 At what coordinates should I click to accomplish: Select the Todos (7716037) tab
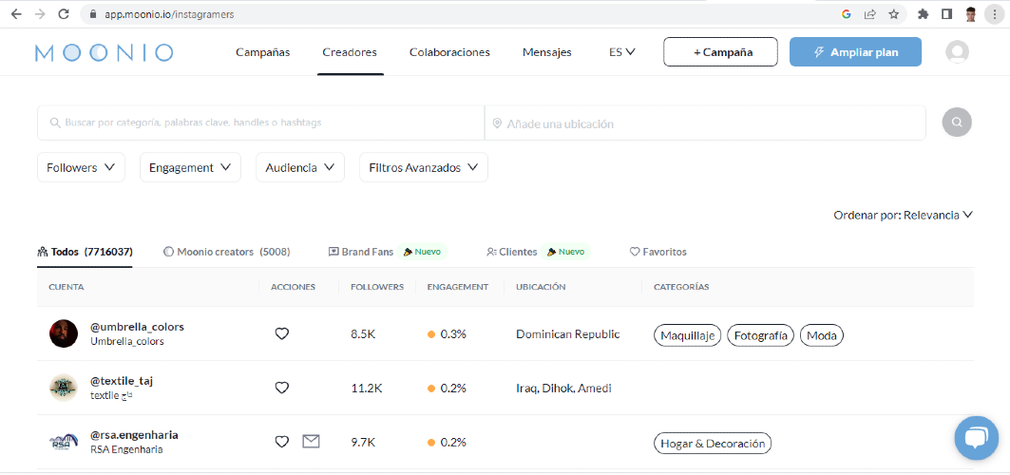(x=85, y=252)
